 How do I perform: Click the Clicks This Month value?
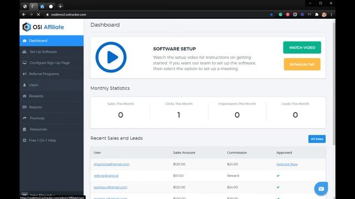tap(179, 115)
